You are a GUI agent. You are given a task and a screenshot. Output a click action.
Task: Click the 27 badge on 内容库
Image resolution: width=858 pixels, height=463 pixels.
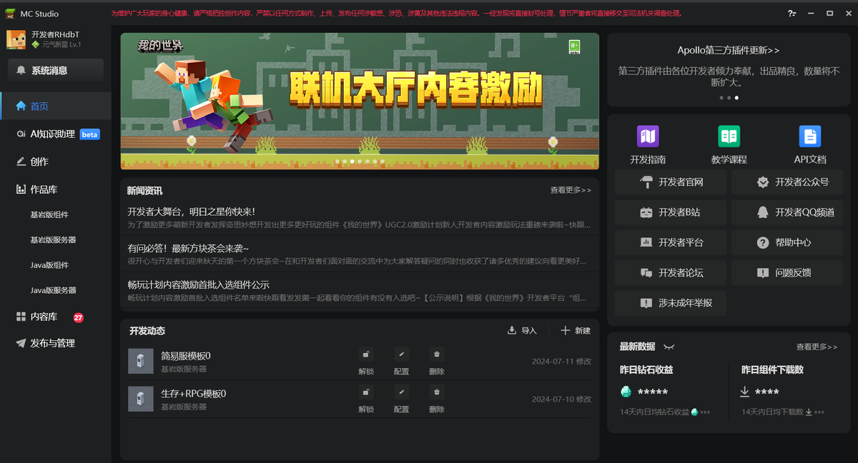tap(79, 317)
